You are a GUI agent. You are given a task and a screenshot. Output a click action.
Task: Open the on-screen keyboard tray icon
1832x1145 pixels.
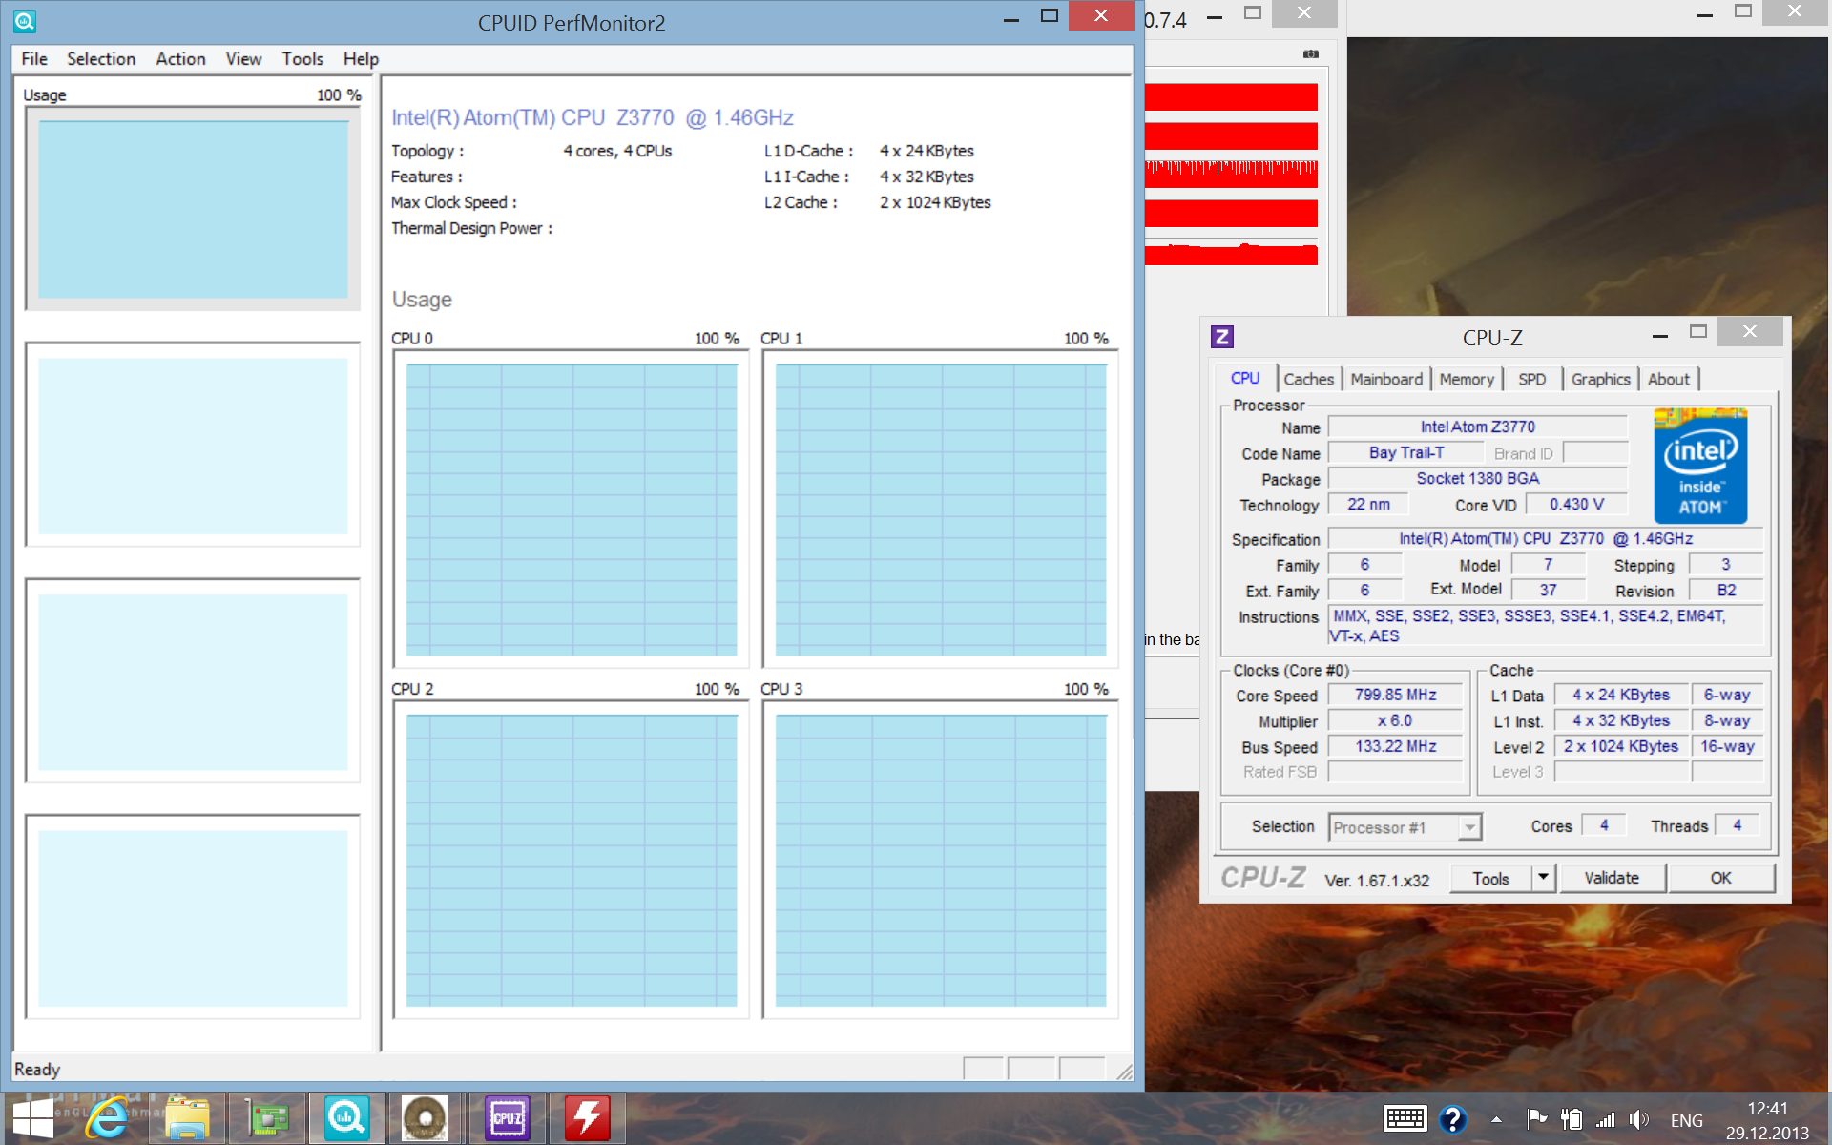pos(1405,1119)
